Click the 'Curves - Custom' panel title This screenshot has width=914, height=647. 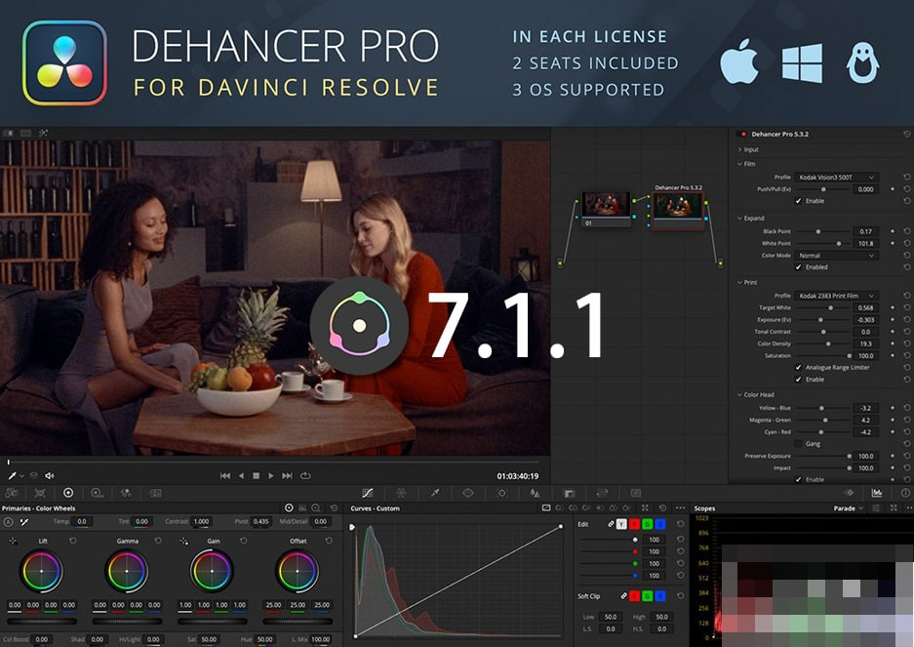(375, 508)
